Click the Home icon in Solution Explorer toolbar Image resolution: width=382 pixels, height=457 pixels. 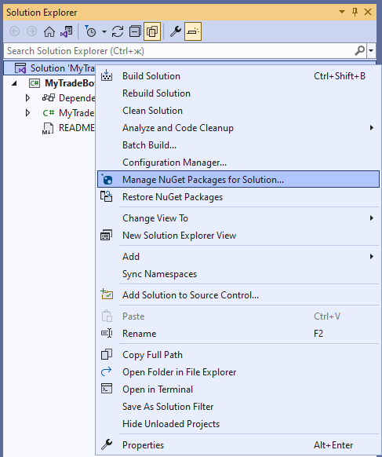click(49, 31)
